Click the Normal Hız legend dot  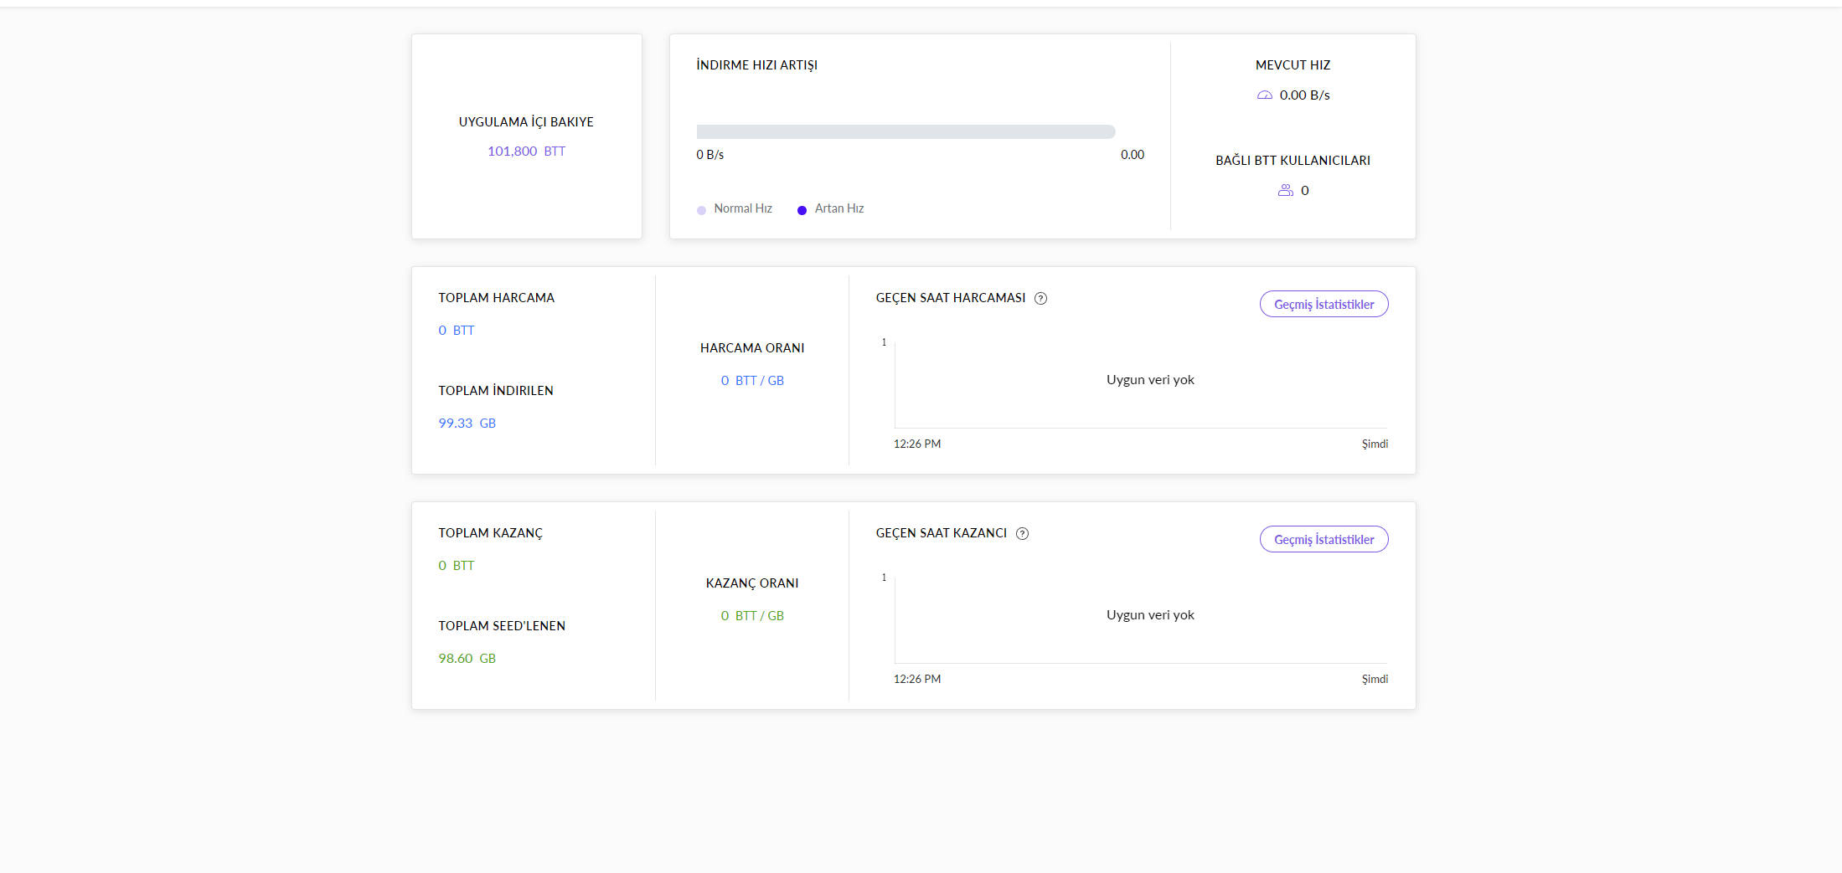(701, 210)
